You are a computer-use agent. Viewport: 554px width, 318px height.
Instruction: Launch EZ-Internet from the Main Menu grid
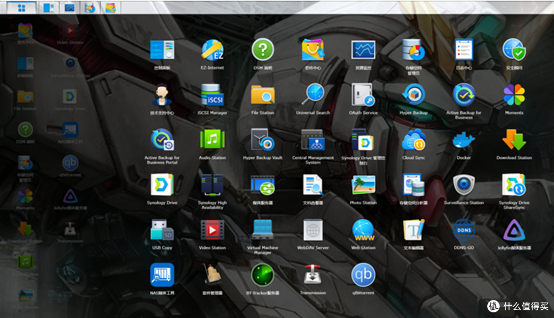click(x=212, y=50)
